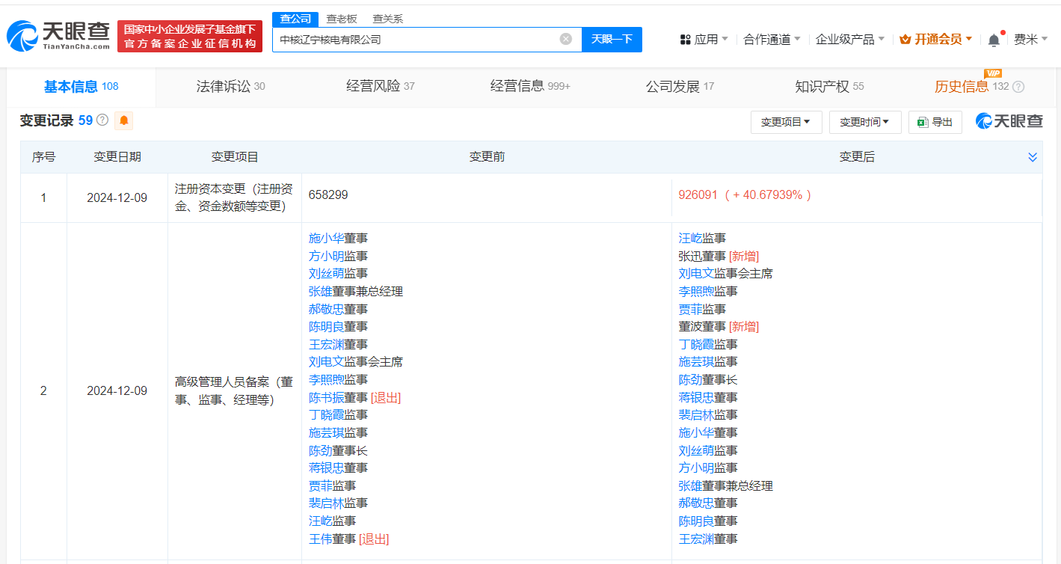Image resolution: width=1061 pixels, height=564 pixels.
Task: Select the 基本信息 tab
Action: point(82,87)
